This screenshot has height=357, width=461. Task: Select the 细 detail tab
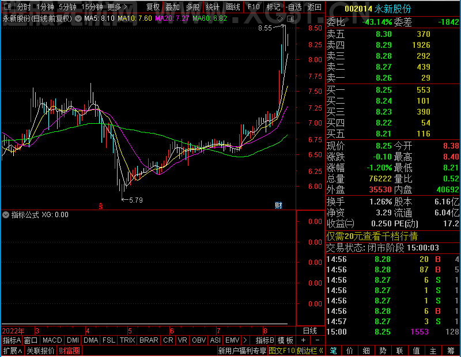click(x=366, y=351)
